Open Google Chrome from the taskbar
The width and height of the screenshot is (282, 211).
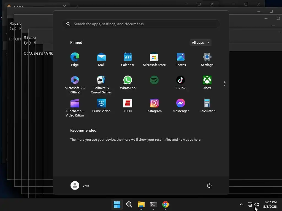coord(166,204)
